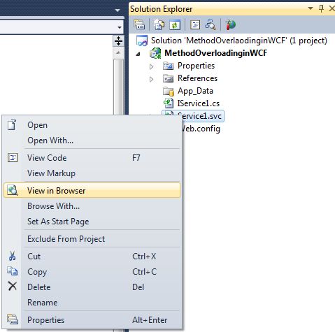Screen dimensions: 335x332
Task: Expand the References tree node
Action: 151,80
